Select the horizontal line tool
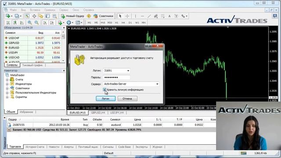Image resolution: width=281 pixels, height=158 pixels. click(142, 16)
